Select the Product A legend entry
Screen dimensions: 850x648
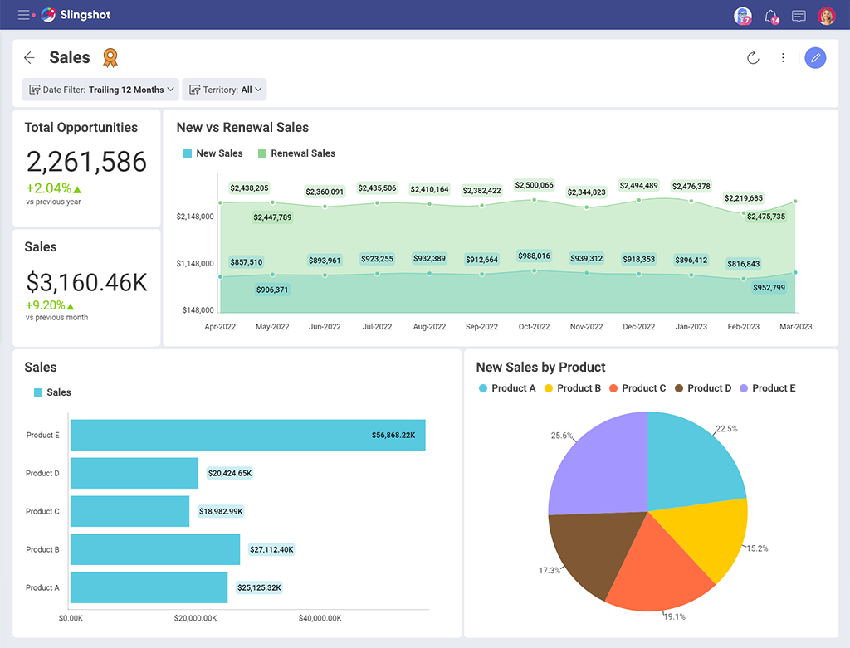507,387
